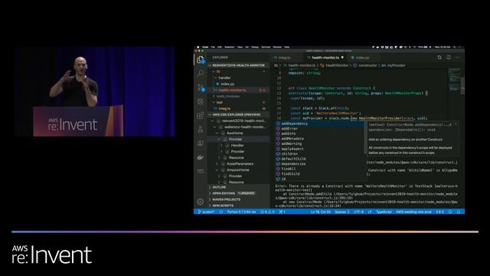This screenshot has width=490, height=276.
Task: Click the myProvider breadcrumb segment
Action: 394,65
